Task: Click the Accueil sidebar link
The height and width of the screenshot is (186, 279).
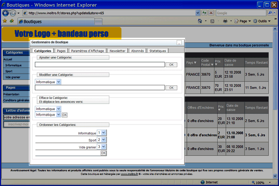Action: point(8,59)
